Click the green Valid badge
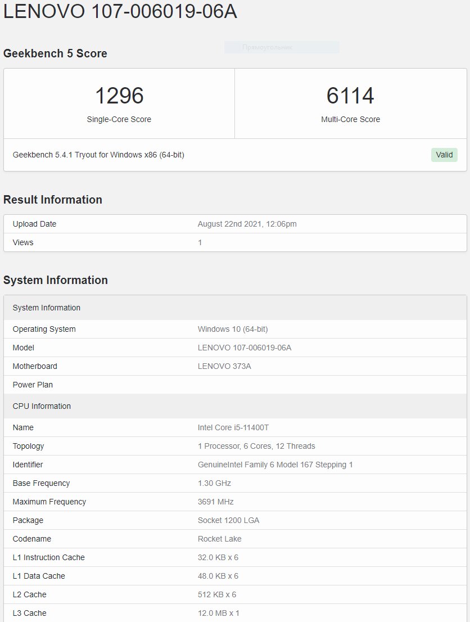The height and width of the screenshot is (622, 470). tap(444, 155)
